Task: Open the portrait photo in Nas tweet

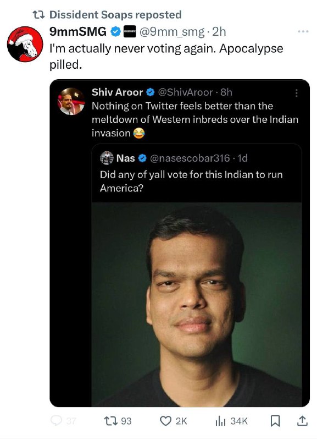Action: click(197, 304)
